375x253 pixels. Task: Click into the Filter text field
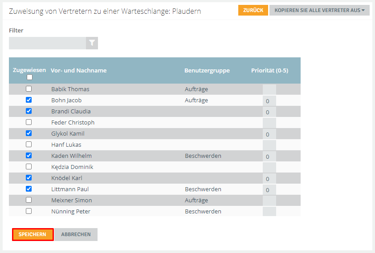coord(47,43)
